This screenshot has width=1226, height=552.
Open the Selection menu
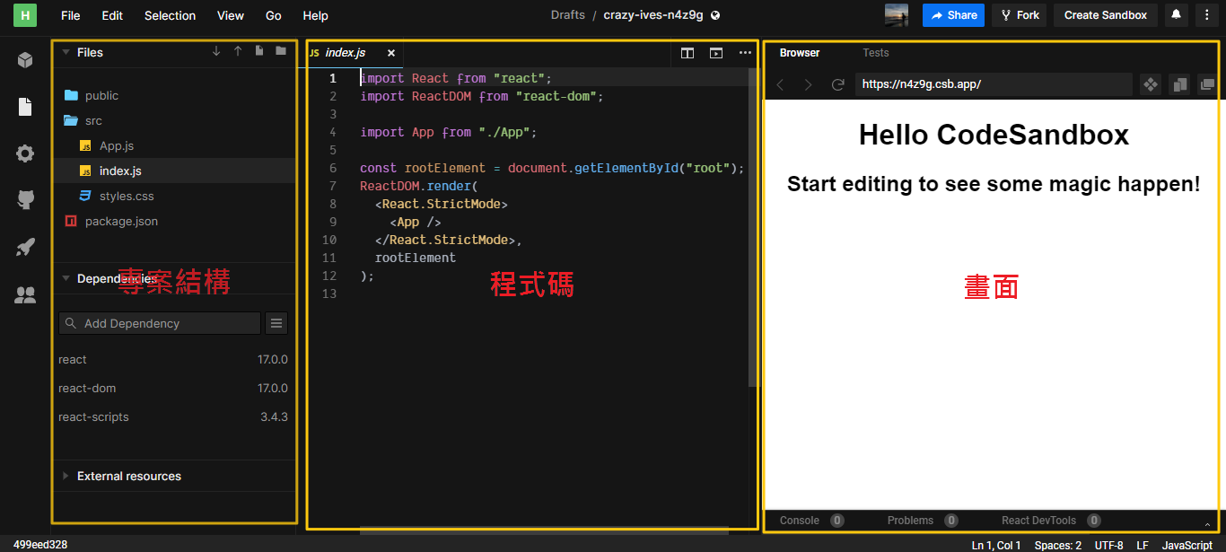(170, 15)
